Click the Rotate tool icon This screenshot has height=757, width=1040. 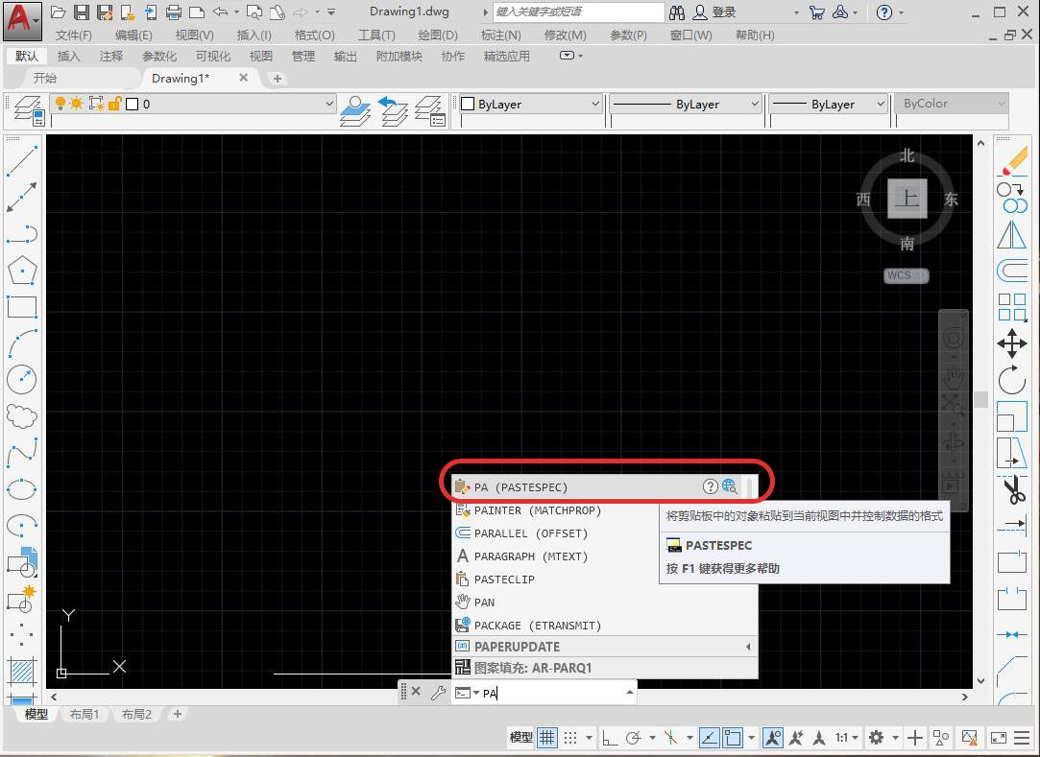coord(1012,380)
